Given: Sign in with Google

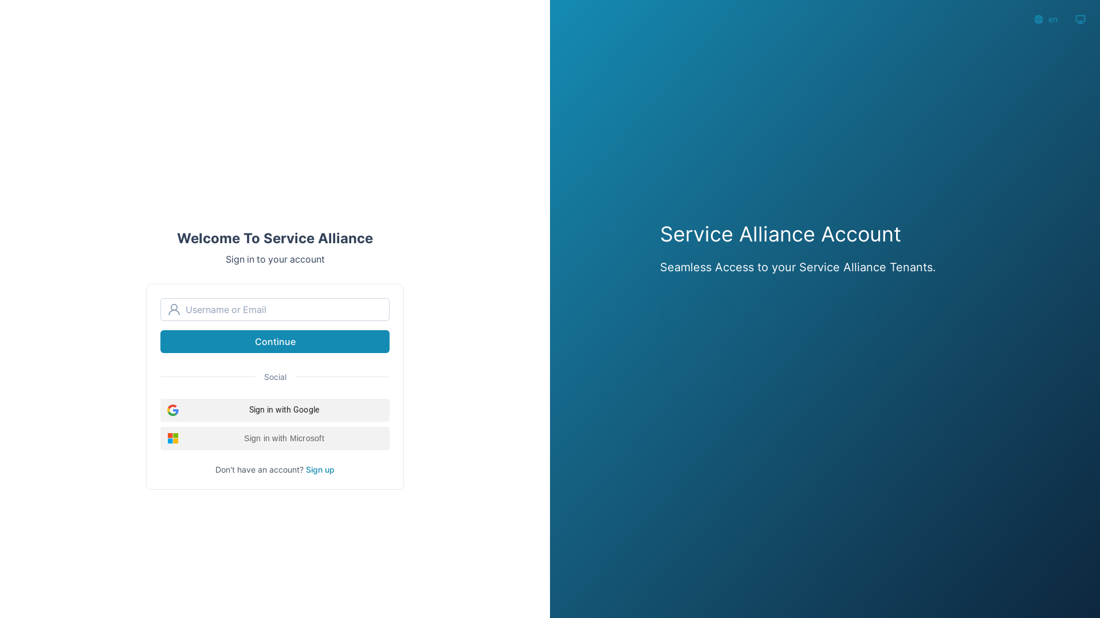Looking at the screenshot, I should (275, 410).
